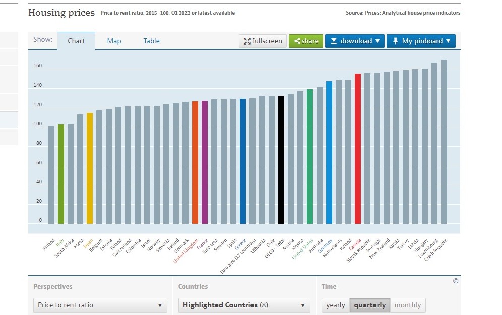Switch to the Table tab
502x315 pixels.
click(x=151, y=41)
